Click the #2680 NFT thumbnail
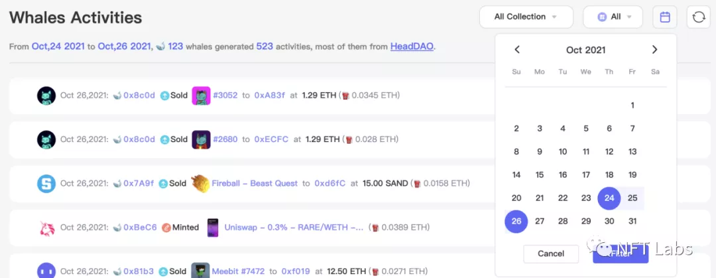Screen dimensions: 716x278 (x=201, y=139)
